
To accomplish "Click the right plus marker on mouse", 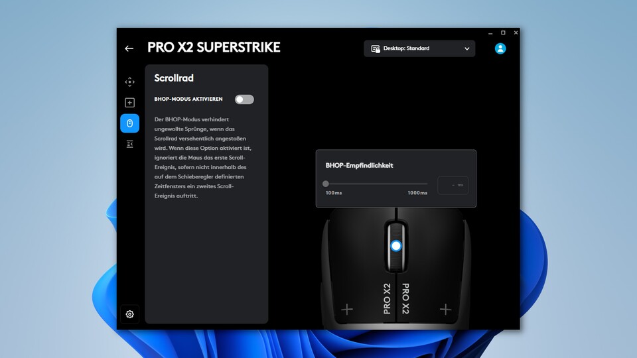I will [445, 310].
